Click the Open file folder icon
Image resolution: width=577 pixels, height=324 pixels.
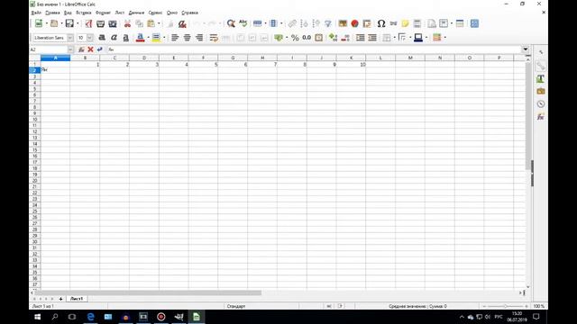point(54,23)
